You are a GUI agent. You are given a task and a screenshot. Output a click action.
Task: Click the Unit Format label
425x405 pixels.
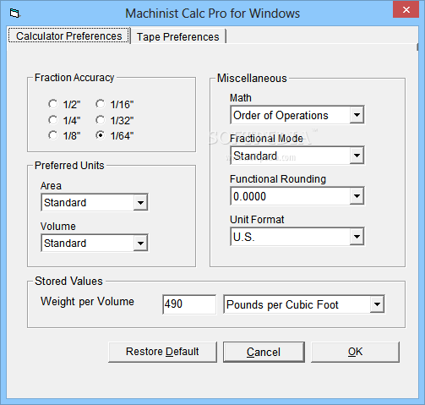(x=257, y=220)
